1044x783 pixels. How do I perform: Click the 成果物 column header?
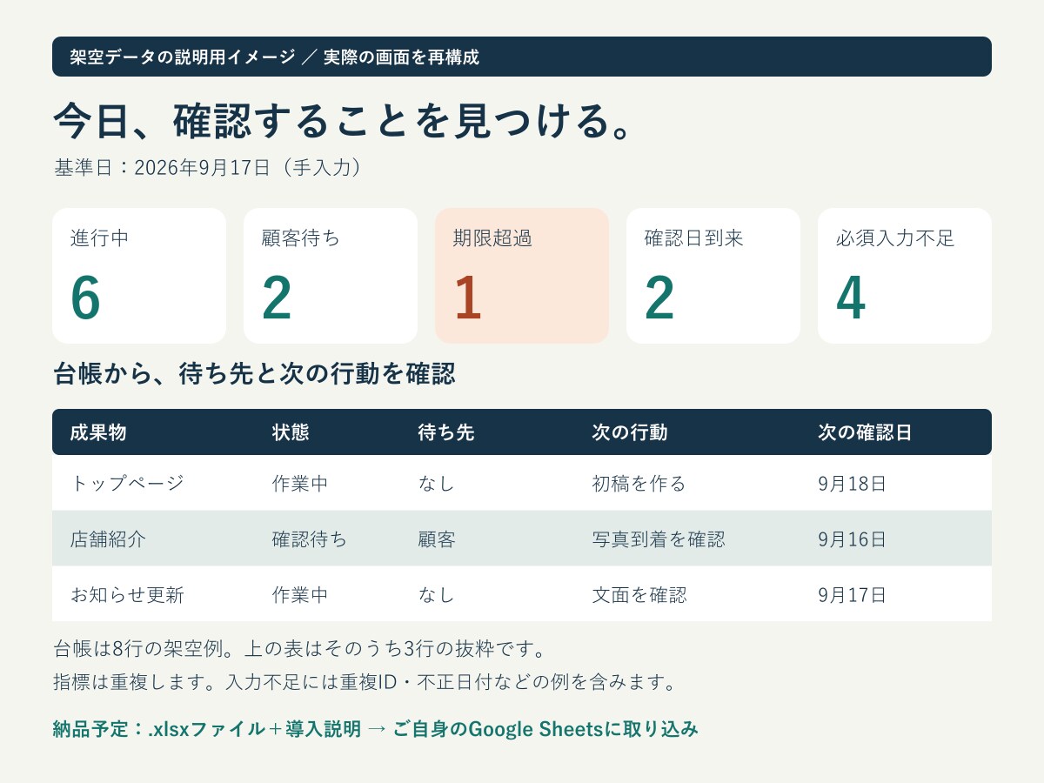click(98, 432)
